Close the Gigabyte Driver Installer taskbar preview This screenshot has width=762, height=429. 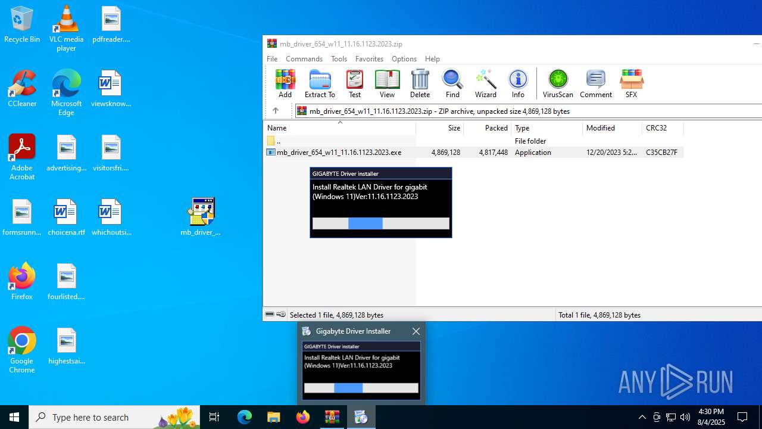416,331
